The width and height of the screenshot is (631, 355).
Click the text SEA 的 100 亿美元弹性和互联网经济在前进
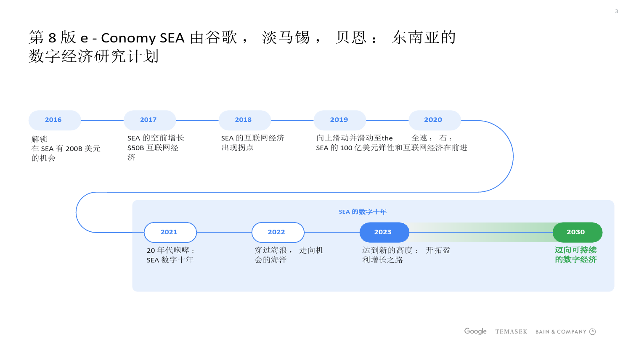(x=392, y=148)
